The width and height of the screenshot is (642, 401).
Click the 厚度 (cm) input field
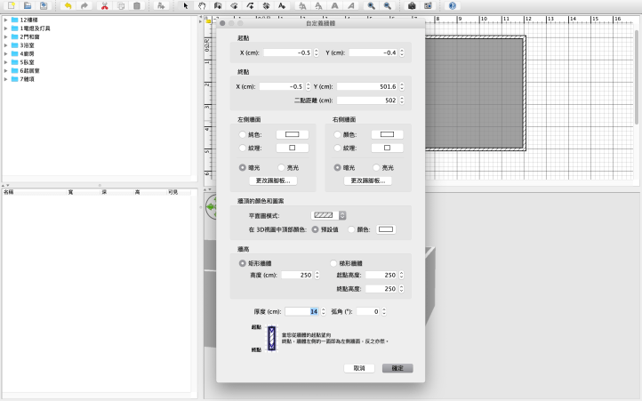tap(301, 311)
